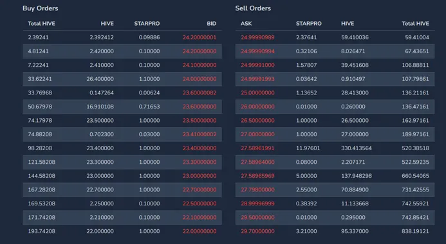This screenshot has width=446, height=244.
Task: Click buy total HIVE value 33.62241
Action: (x=40, y=79)
